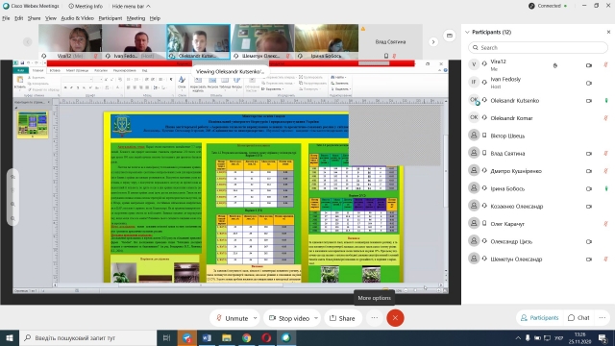
Task: Click Oleksandr Komar's muted microphone icon
Action: 605,118
